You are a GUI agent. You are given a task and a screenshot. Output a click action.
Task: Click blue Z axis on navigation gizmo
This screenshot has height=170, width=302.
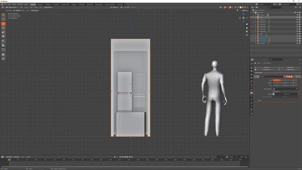click(x=243, y=14)
